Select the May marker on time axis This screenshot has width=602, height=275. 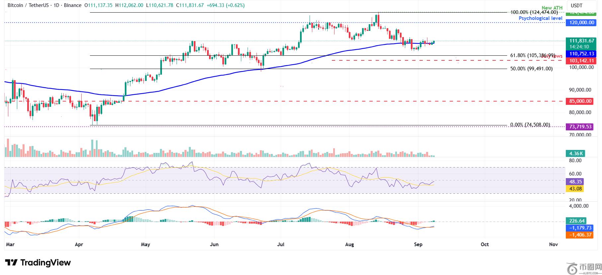145,244
